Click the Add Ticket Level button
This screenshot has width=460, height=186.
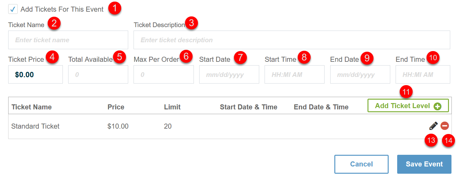(408, 106)
